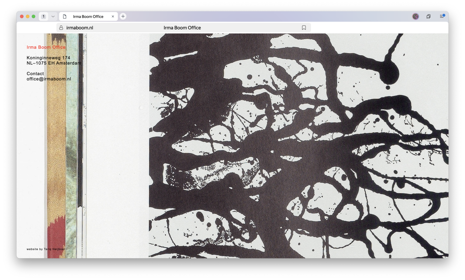Click the red Irma Boom Office heading link
Image resolution: width=465 pixels, height=280 pixels.
click(x=46, y=47)
